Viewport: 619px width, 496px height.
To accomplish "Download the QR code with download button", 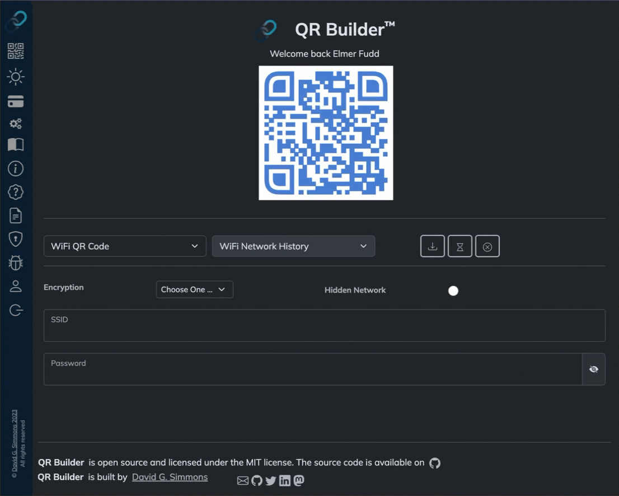I will (432, 246).
